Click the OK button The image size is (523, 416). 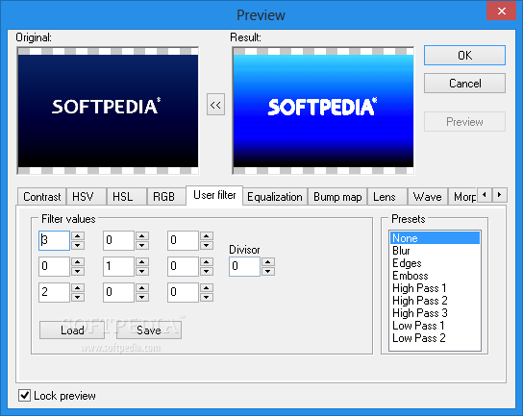pos(464,56)
